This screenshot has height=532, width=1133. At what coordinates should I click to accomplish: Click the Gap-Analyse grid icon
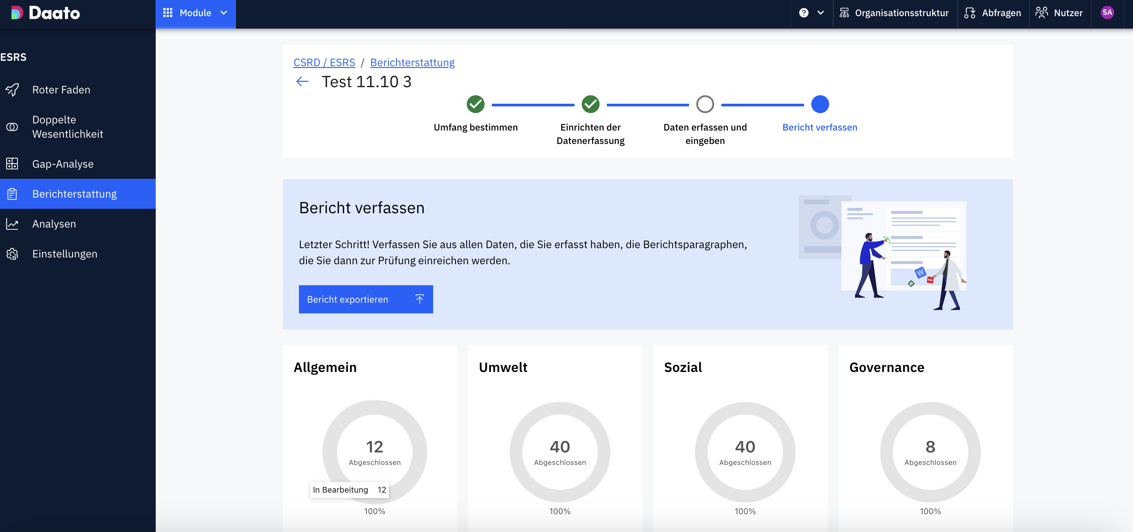tap(12, 164)
